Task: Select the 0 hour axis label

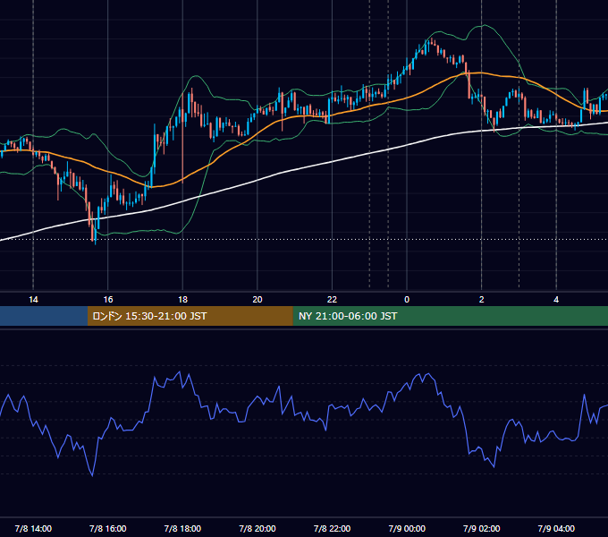Action: tap(407, 300)
